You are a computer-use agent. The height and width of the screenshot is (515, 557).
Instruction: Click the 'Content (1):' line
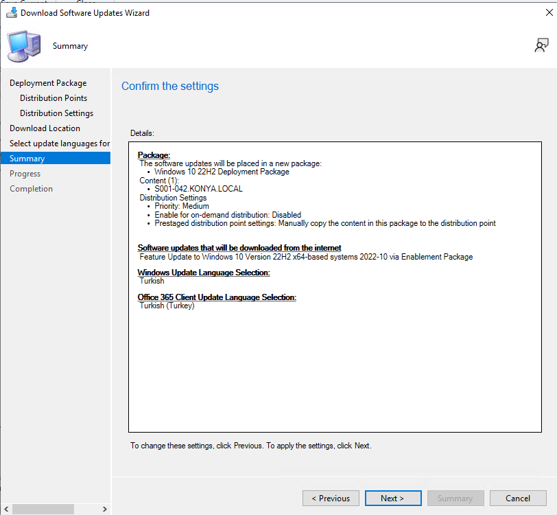(159, 181)
